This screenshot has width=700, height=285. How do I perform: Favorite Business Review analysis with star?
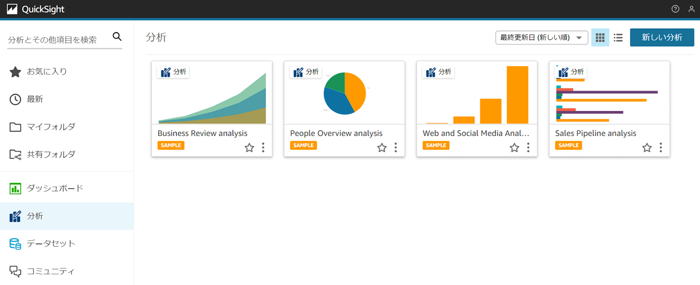tap(249, 148)
